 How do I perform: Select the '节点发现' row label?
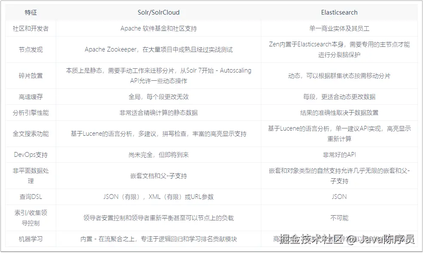coord(31,49)
